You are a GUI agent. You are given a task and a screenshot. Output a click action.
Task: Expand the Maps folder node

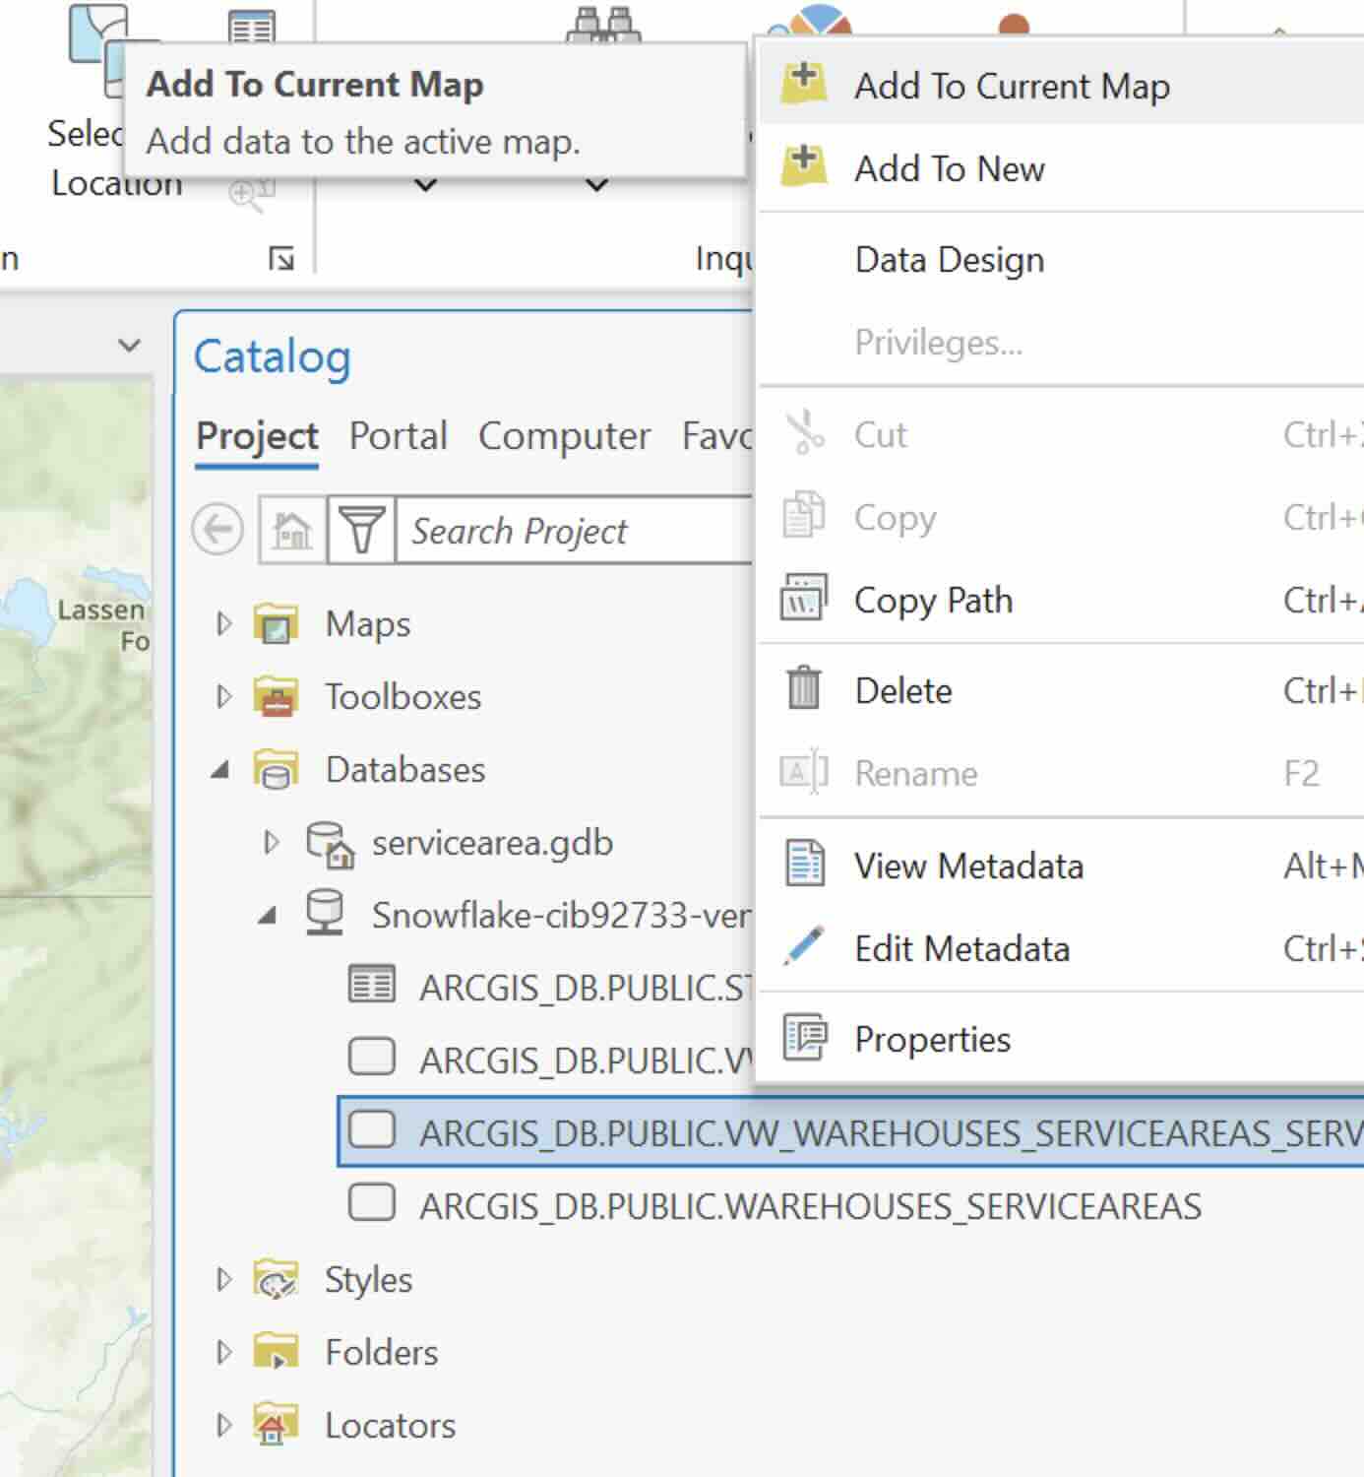tap(224, 623)
